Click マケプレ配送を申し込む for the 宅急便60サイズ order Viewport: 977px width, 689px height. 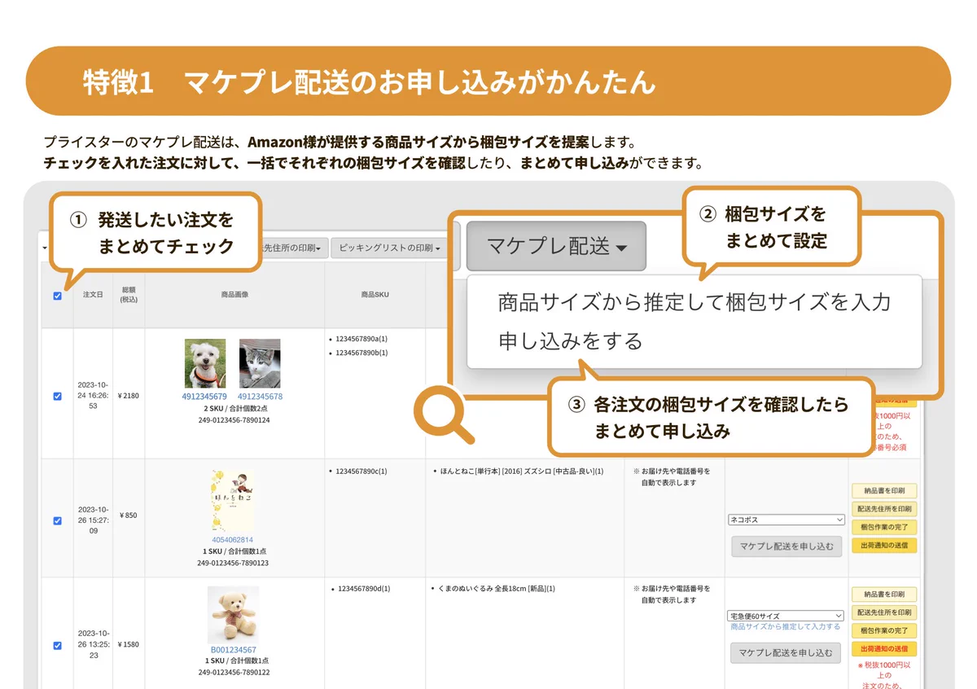(x=786, y=653)
